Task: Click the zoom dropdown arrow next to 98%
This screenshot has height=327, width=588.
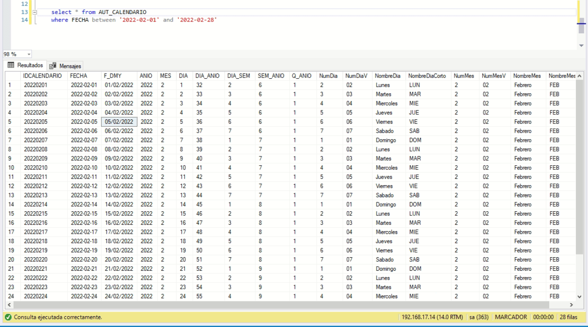Action: [28, 54]
